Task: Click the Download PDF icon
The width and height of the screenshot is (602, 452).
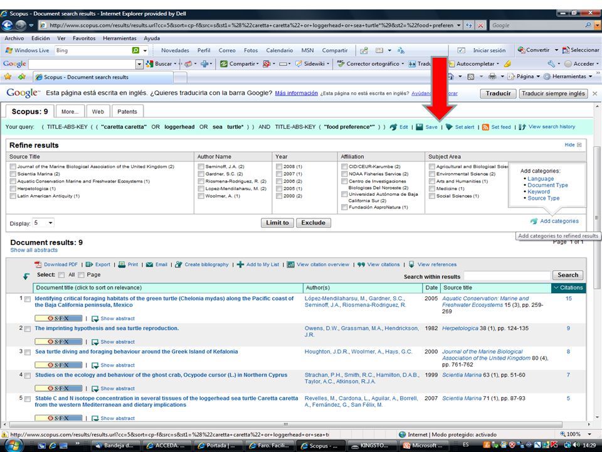Action: click(38, 264)
